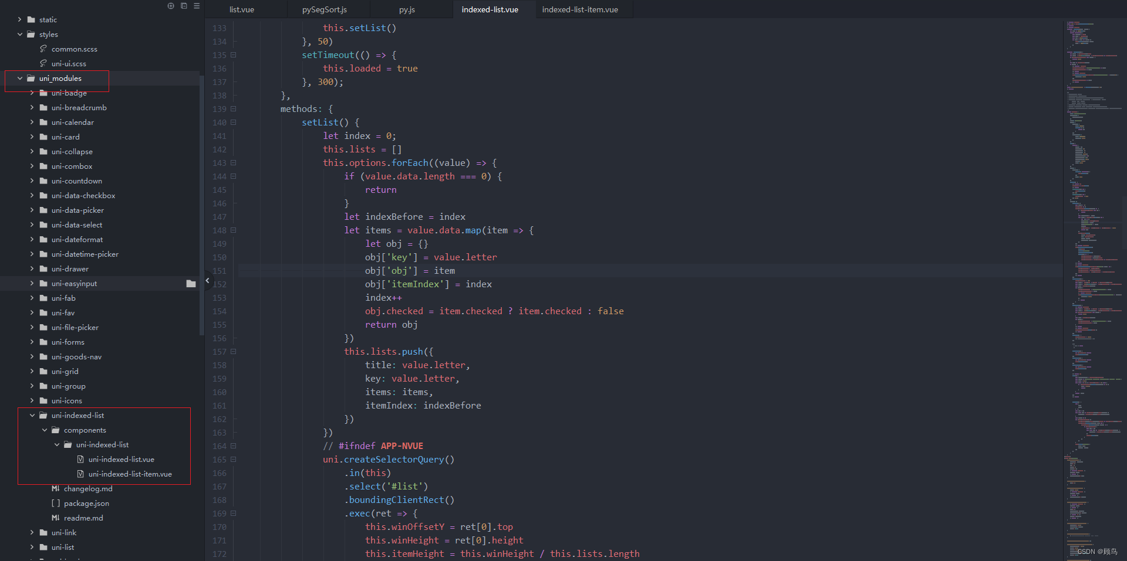
Task: Expand the static folder chevron
Action: [19, 20]
